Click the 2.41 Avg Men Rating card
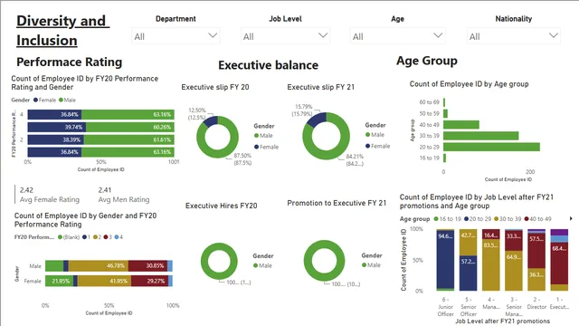The height and width of the screenshot is (326, 579). click(124, 195)
